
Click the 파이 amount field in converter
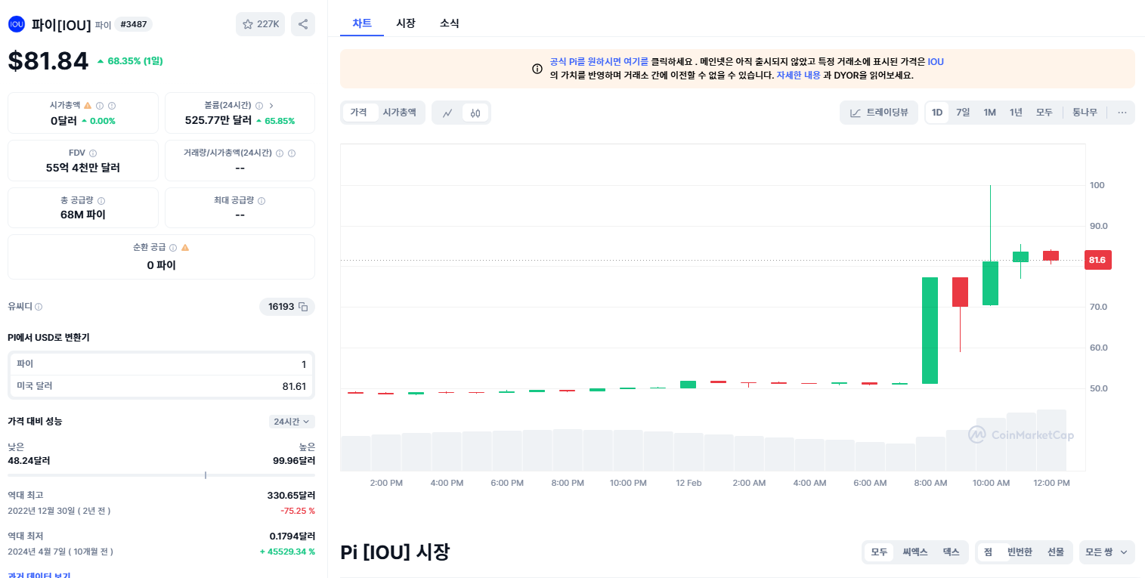(x=161, y=364)
